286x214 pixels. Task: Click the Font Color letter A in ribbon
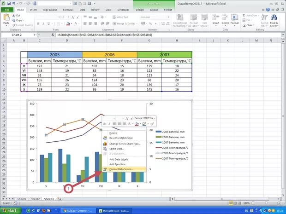pos(76,23)
